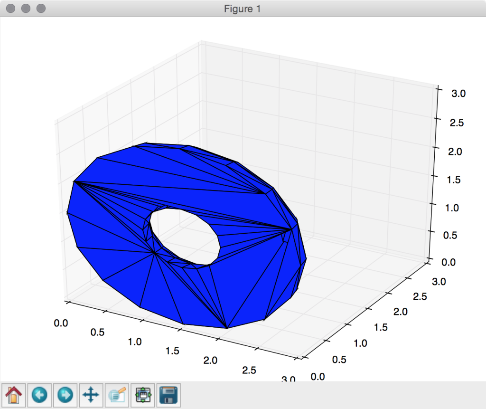Viewport: 486px width, 409px height.
Task: Click the 0.5 tick label on the y-axis
Action: (338, 359)
